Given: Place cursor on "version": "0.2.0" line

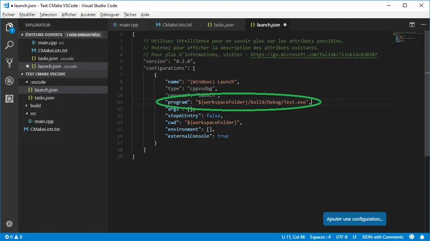Looking at the screenshot, I should [169, 62].
